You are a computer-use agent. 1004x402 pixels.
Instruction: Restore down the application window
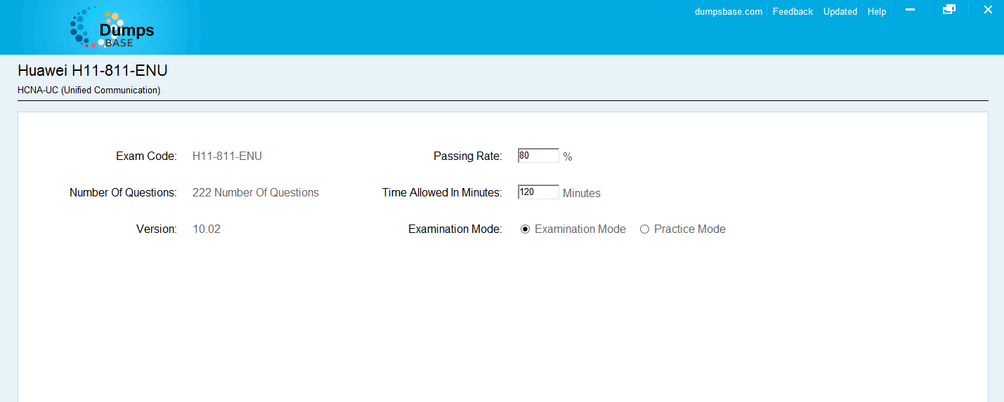click(948, 10)
